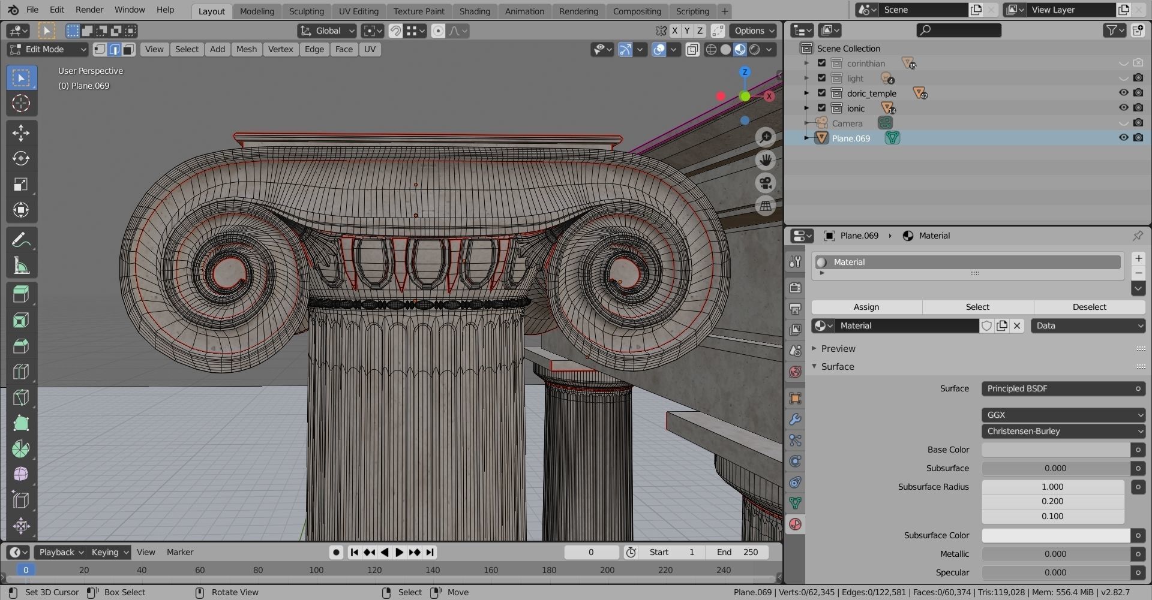This screenshot has width=1152, height=600.
Task: Click the Subsurface Color swatch
Action: 1056,535
